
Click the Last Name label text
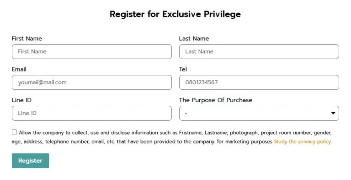point(194,38)
